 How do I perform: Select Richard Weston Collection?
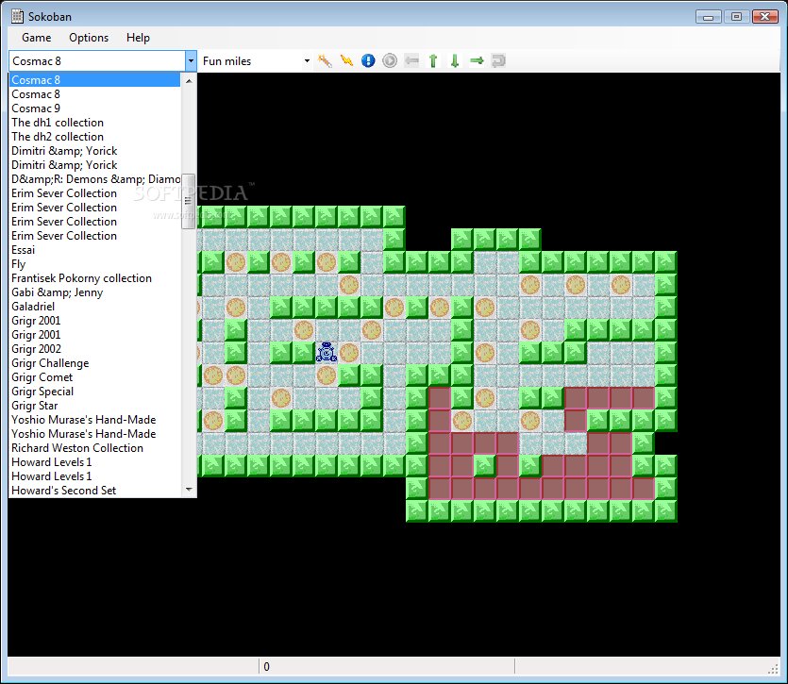(x=94, y=448)
